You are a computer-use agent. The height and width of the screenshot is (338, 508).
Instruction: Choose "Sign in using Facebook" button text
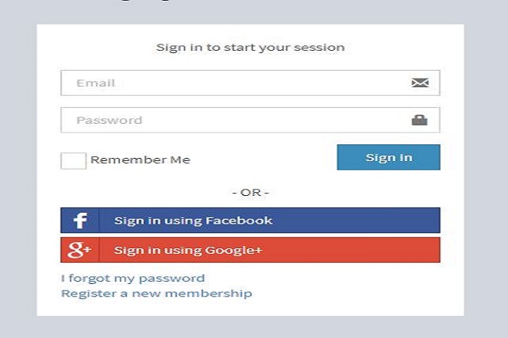pyautogui.click(x=193, y=221)
